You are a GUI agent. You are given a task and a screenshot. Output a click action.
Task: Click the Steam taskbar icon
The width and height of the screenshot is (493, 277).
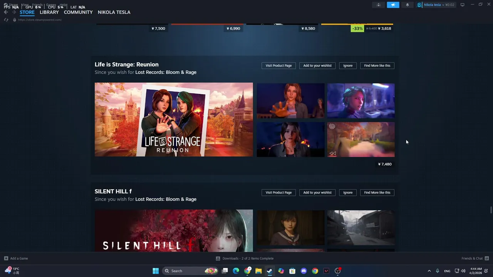coord(270,271)
